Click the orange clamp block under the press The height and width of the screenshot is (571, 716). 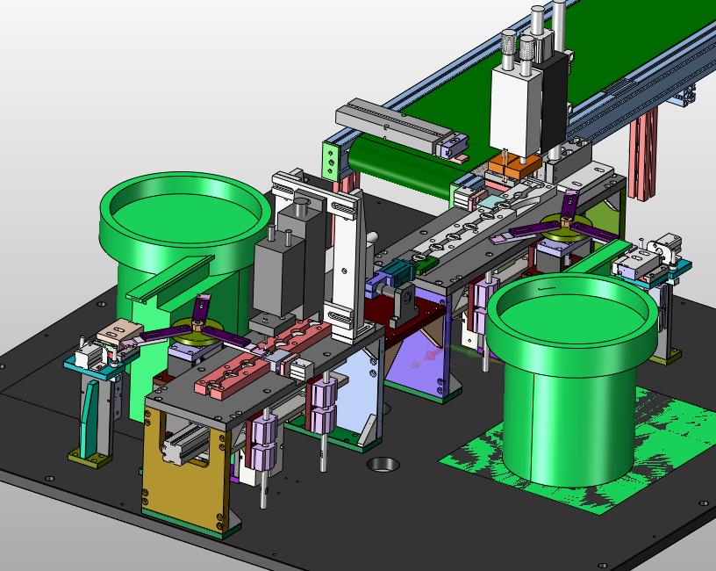513,168
